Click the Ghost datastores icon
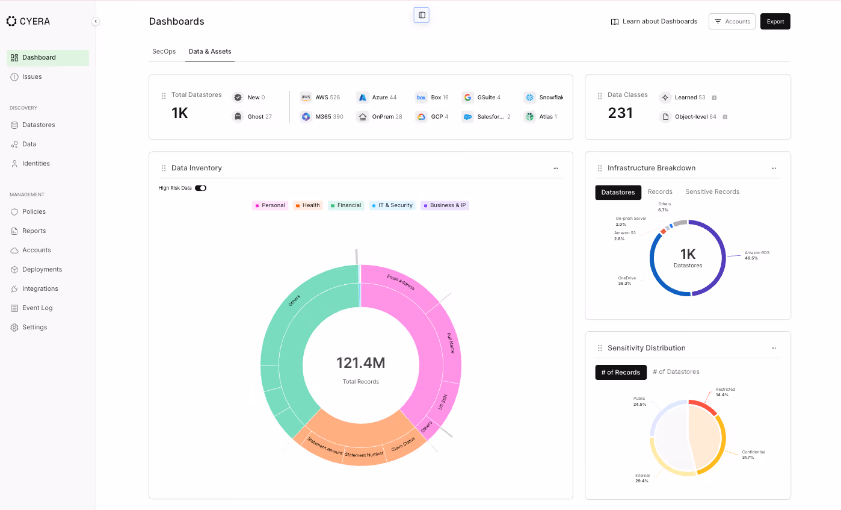 coord(238,117)
